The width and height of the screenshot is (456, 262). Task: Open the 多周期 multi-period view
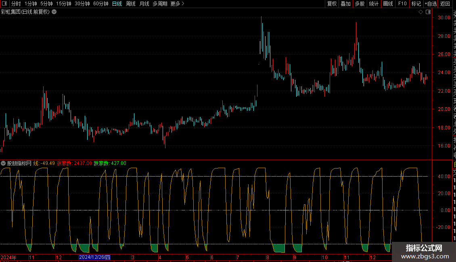[x=160, y=4]
